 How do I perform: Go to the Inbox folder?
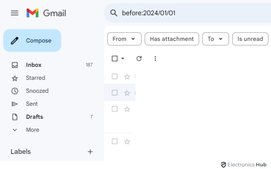coord(34,65)
